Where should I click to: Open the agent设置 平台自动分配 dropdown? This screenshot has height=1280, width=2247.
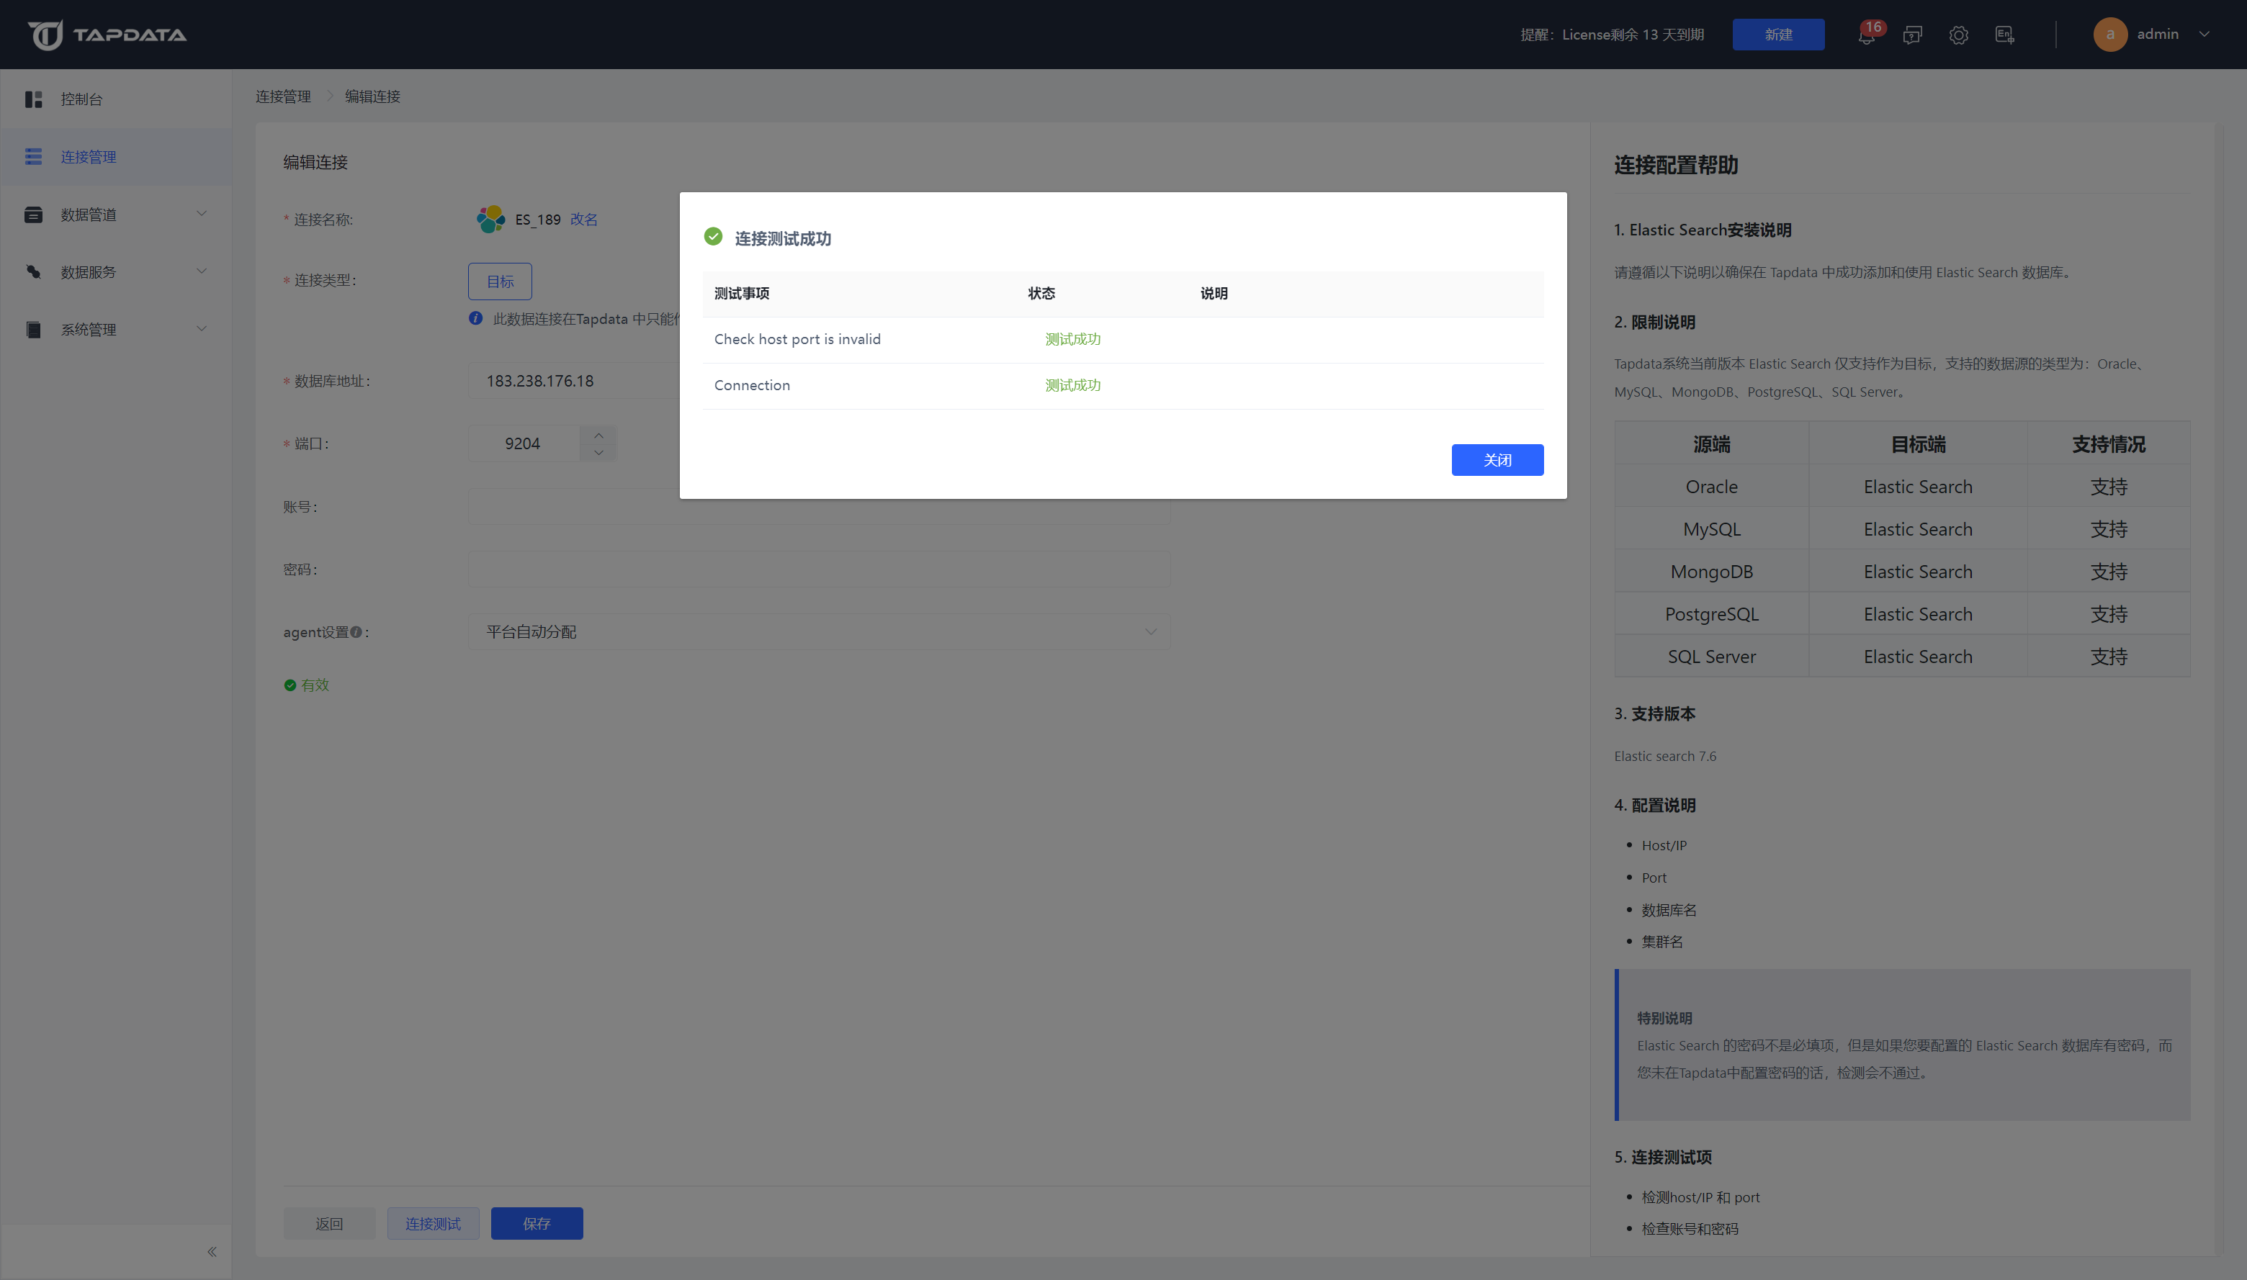point(818,632)
